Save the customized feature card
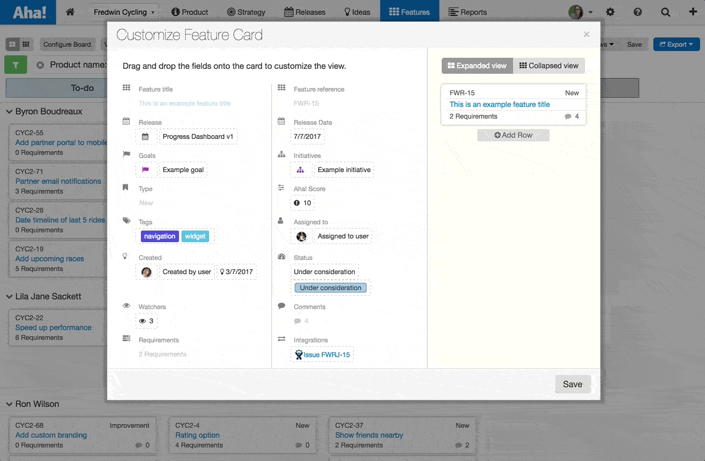Image resolution: width=705 pixels, height=461 pixels. [x=573, y=384]
